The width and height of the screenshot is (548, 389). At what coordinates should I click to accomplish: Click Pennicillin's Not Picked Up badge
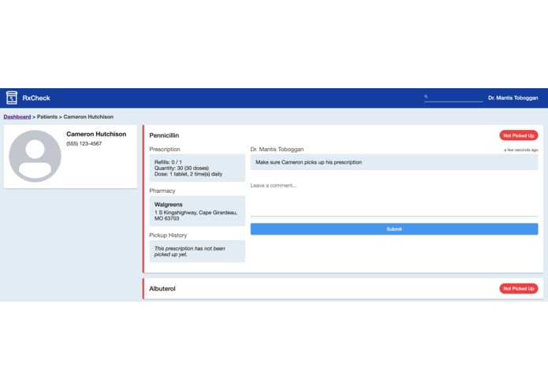click(519, 135)
